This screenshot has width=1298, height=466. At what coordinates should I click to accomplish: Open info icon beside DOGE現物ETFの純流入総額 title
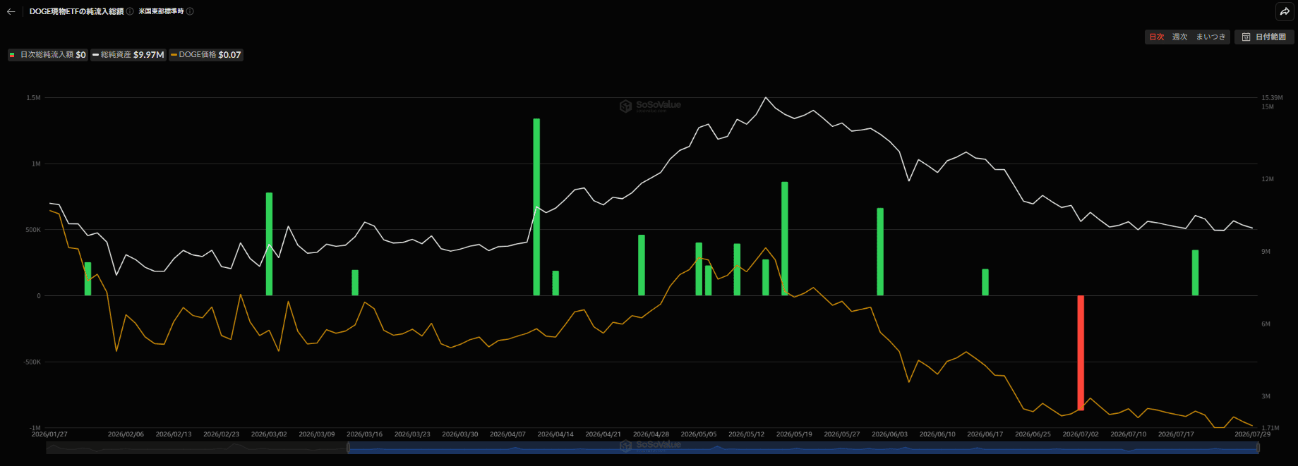130,11
